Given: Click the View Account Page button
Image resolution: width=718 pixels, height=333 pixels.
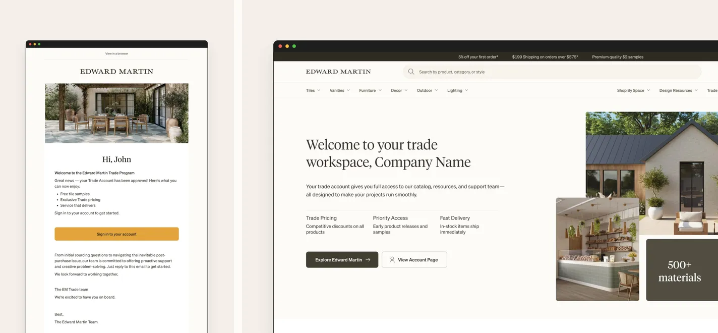Looking at the screenshot, I should (414, 260).
